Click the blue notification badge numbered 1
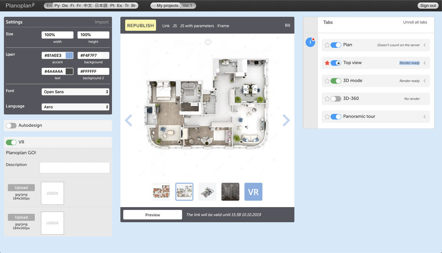 (310, 42)
